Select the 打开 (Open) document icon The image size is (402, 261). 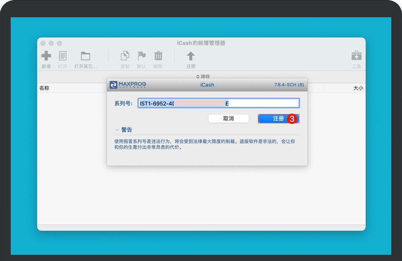[x=62, y=56]
